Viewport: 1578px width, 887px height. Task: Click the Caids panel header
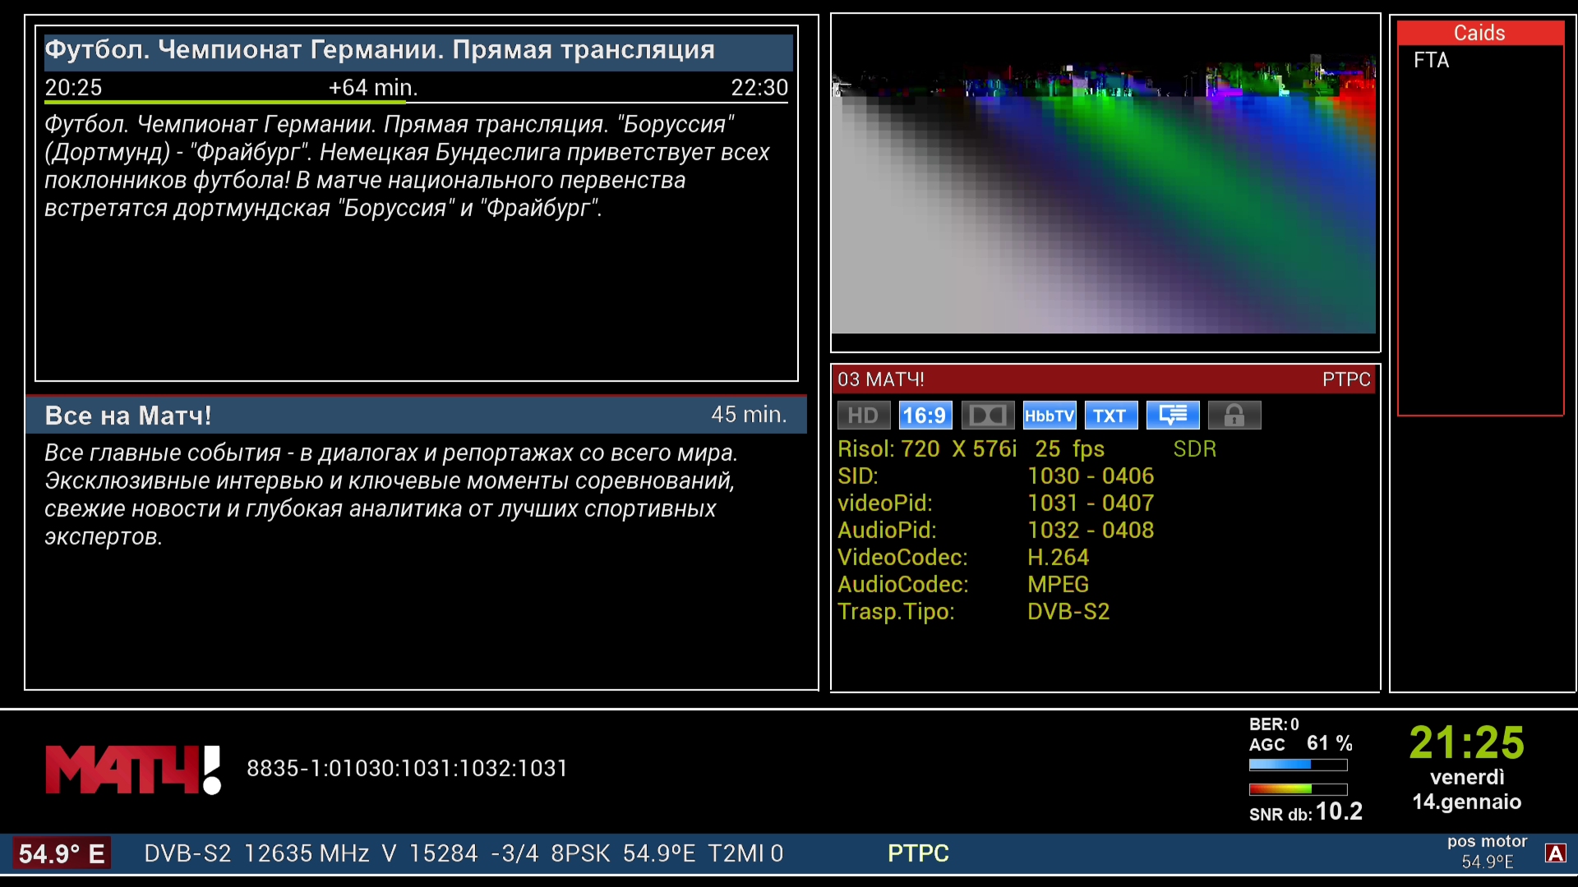click(1480, 33)
